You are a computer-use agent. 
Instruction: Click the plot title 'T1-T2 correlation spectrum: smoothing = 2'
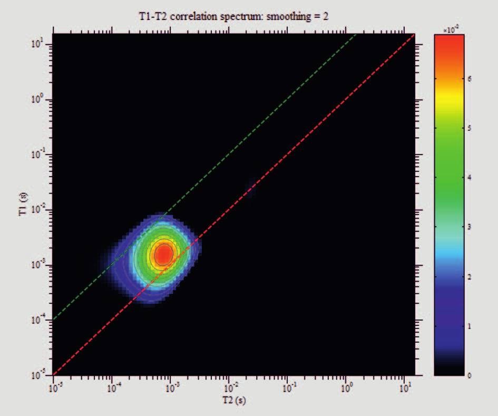click(x=234, y=16)
